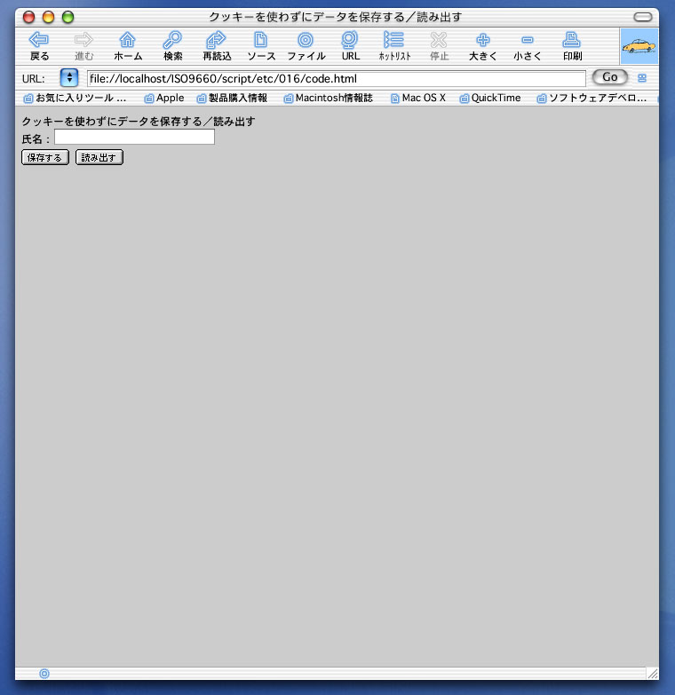This screenshot has height=695, width=675.
Task: Open the QuickTime bookmark folder
Action: coord(490,99)
